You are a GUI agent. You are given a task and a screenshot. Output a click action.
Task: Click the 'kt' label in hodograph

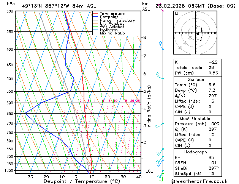(176, 14)
